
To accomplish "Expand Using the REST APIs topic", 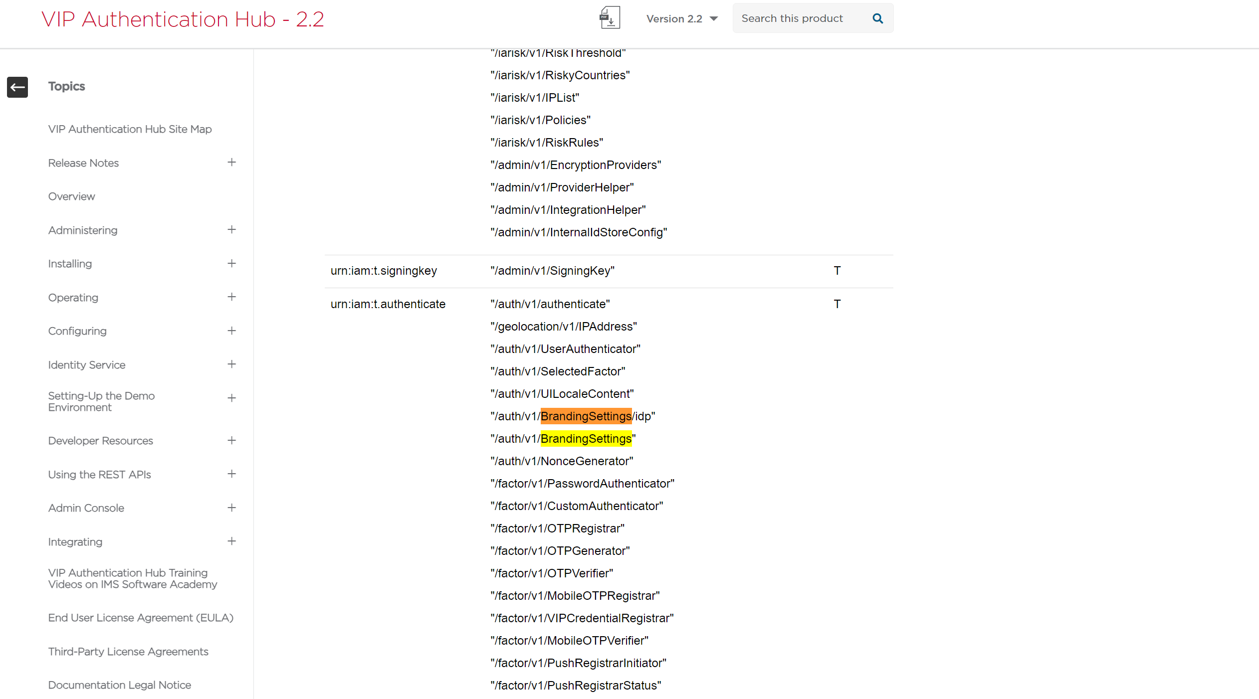I will [x=231, y=474].
